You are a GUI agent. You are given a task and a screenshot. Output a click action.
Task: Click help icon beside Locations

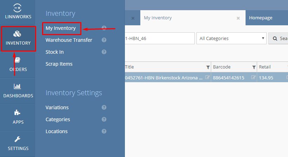coord(104,131)
